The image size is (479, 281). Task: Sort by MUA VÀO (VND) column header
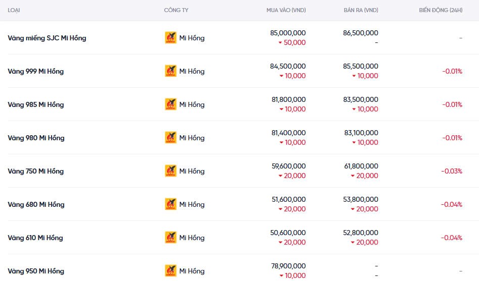[x=286, y=10]
